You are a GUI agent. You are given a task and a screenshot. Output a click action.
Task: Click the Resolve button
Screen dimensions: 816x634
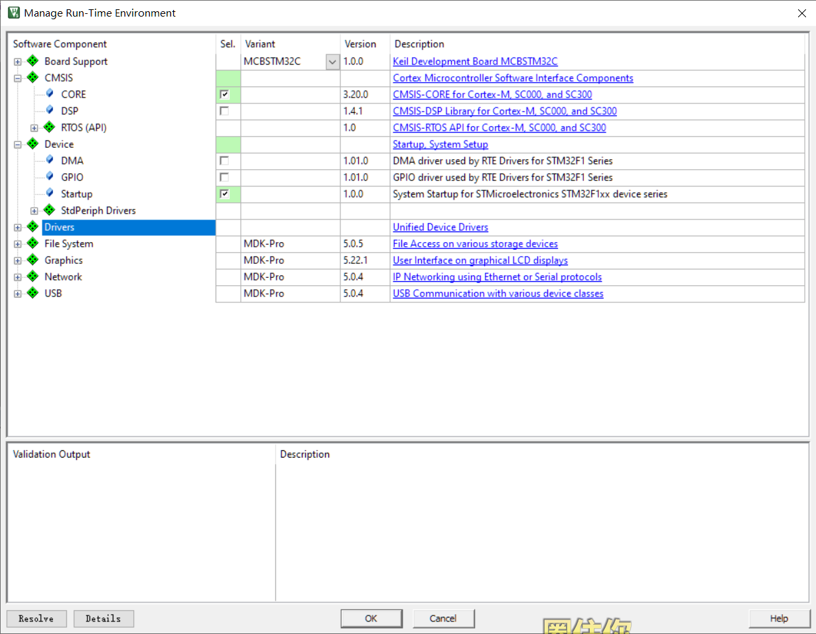(36, 618)
